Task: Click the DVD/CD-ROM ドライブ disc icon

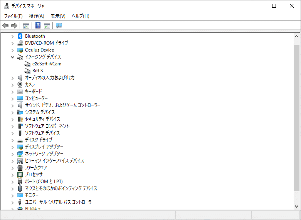Action: 20,43
